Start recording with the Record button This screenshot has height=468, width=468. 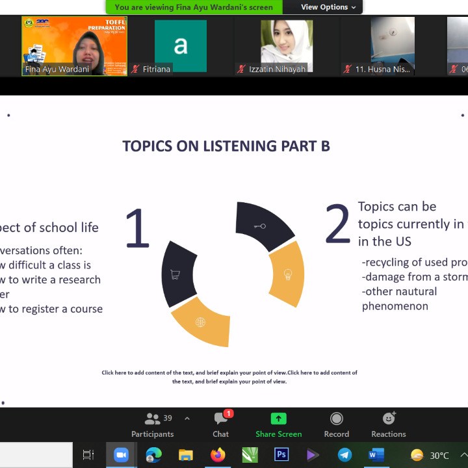tap(336, 424)
